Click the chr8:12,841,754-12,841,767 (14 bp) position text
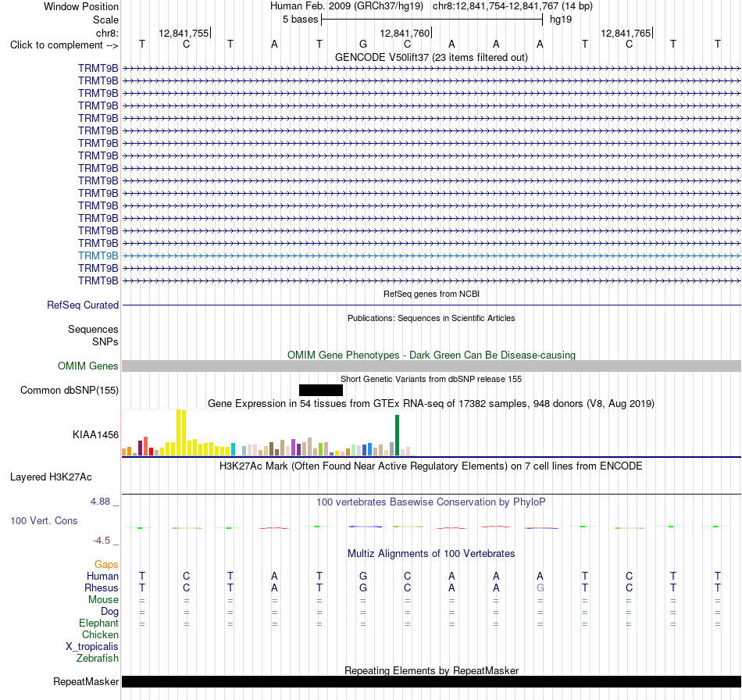Viewport: 742px width, 700px height. click(512, 6)
